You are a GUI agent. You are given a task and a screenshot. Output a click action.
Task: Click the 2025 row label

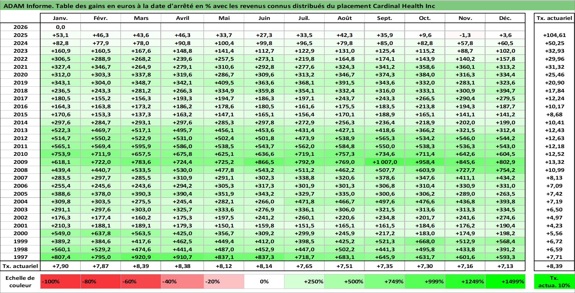[x=20, y=35]
